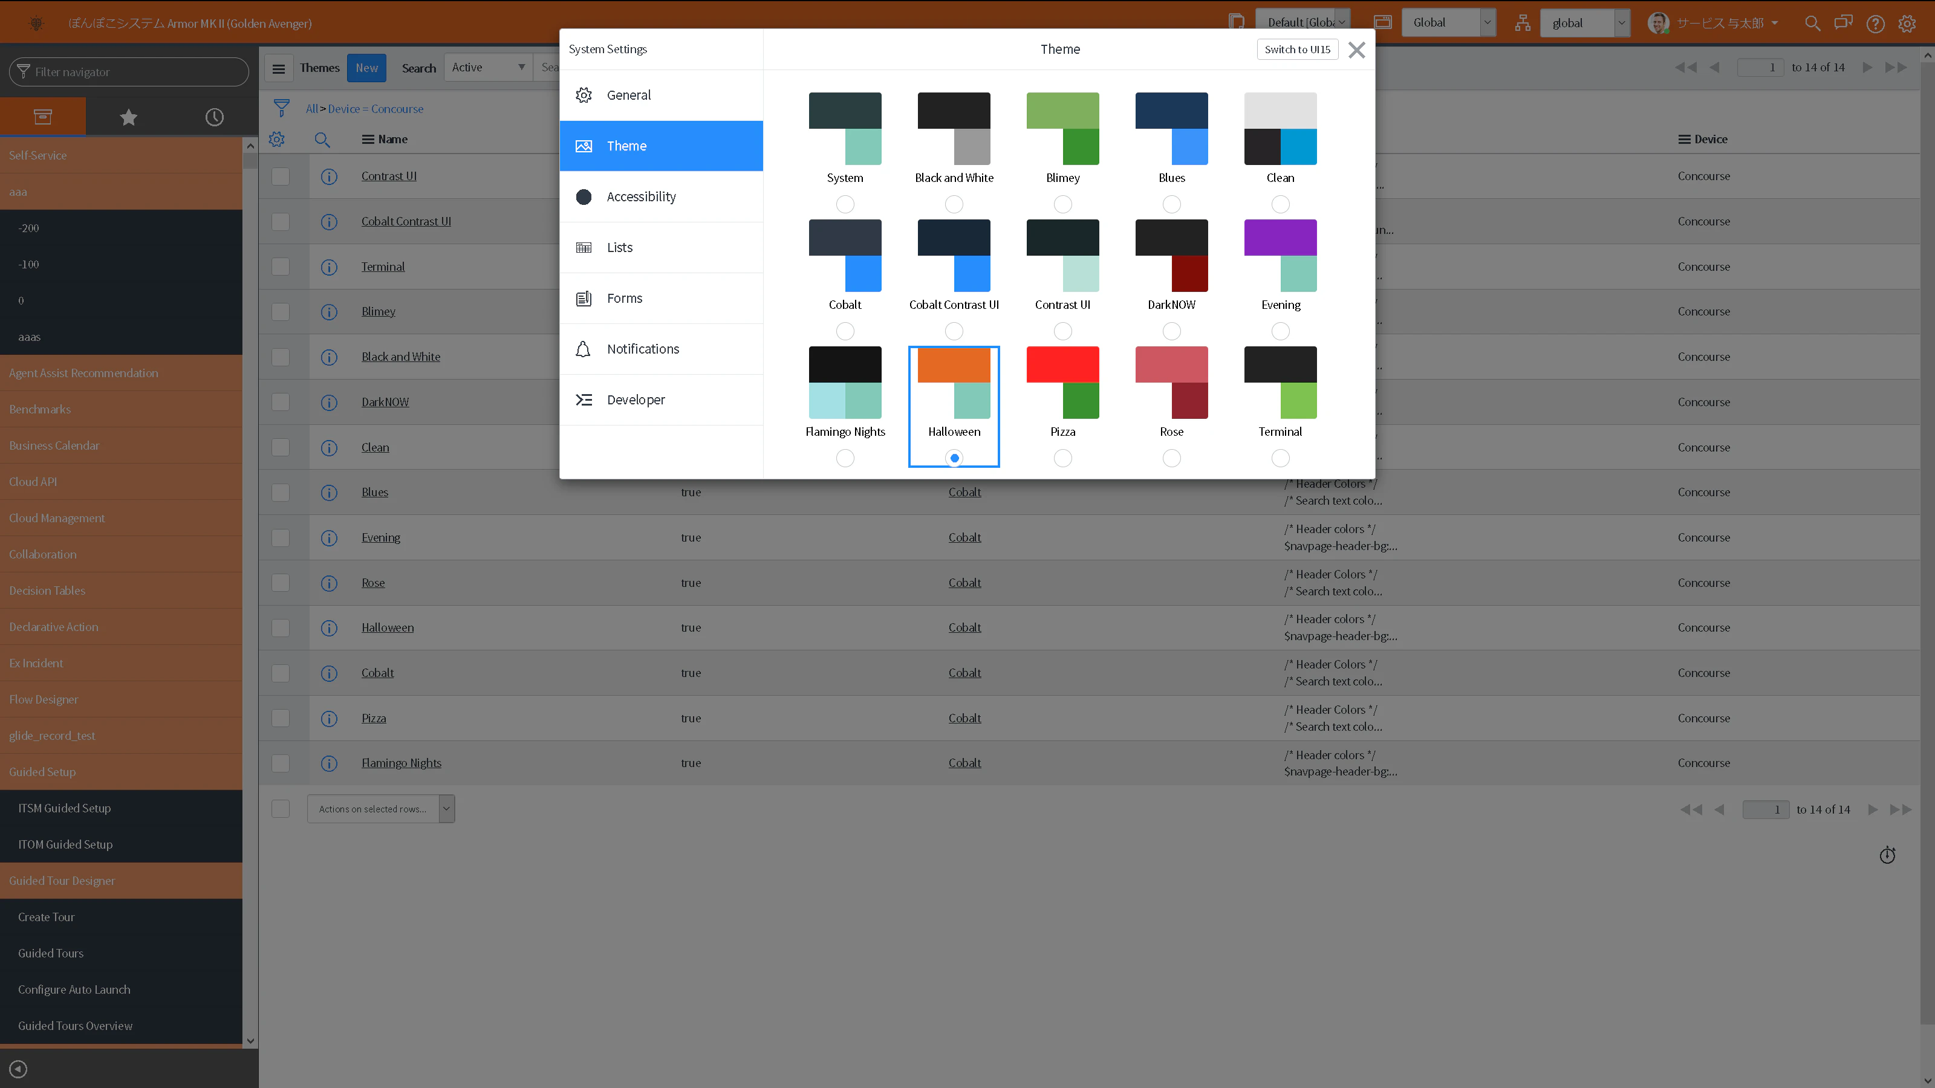
Task: Switch to the Developer settings tab
Action: click(661, 400)
